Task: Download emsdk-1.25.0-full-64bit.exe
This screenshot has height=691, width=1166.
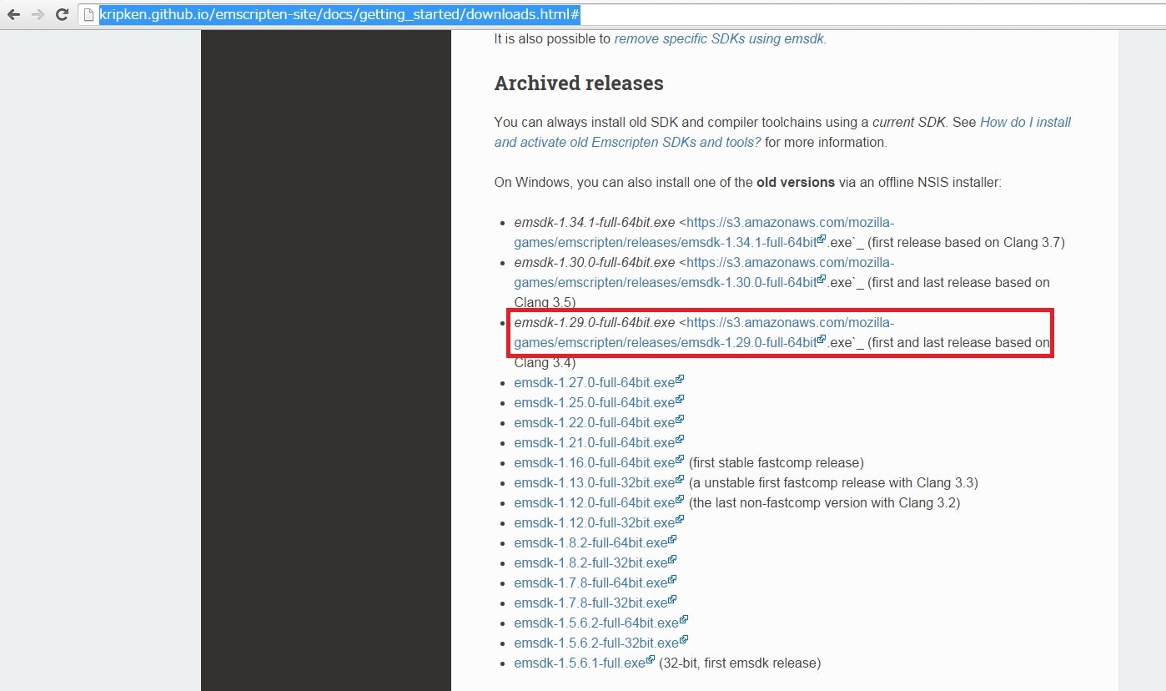Action: pos(594,402)
